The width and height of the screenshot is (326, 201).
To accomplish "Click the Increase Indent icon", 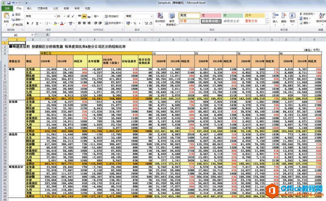I will coord(100,23).
